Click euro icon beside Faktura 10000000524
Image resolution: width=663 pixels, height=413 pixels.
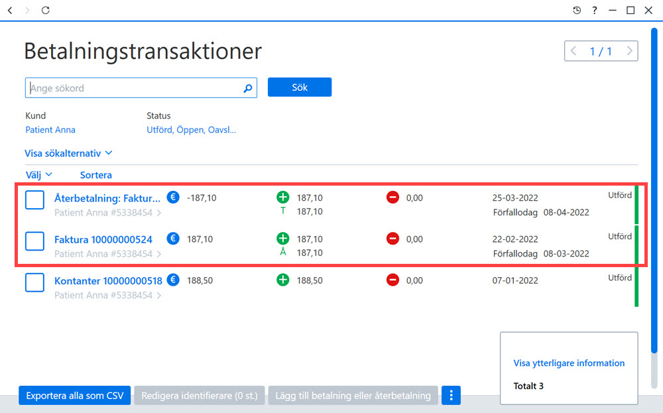coord(173,239)
